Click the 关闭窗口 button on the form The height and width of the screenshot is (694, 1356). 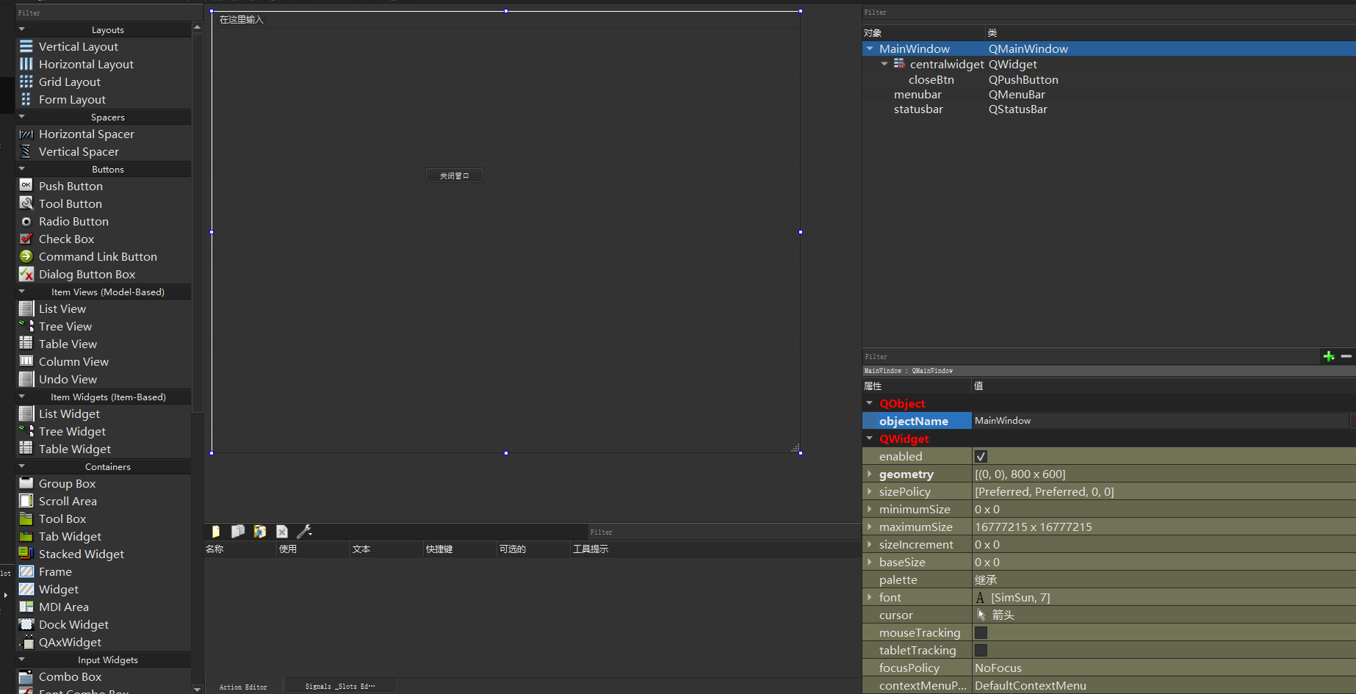click(x=455, y=176)
